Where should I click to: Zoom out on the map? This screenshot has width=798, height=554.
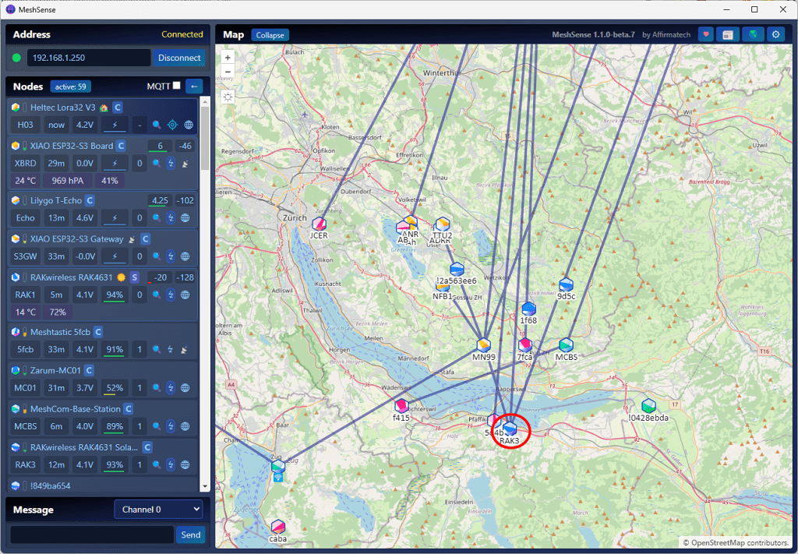click(x=228, y=72)
